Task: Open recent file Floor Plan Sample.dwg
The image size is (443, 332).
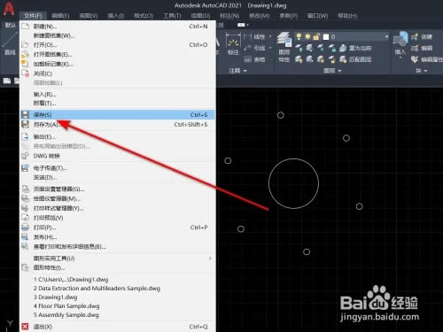Action: click(66, 306)
